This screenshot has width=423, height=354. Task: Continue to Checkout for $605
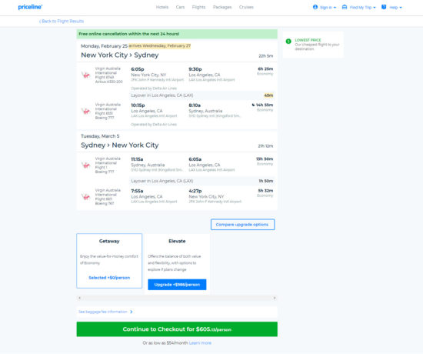click(x=177, y=329)
